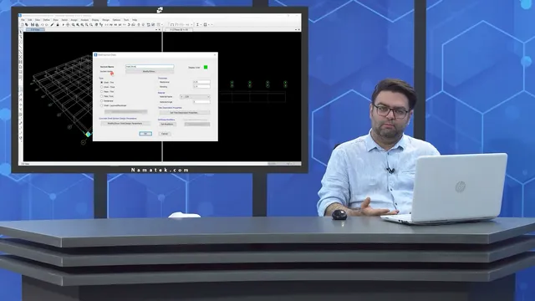Click the Section Name input field

(150, 67)
